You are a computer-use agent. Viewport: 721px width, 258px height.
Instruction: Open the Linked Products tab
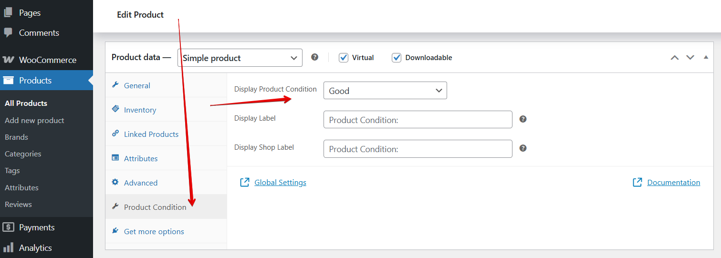pos(151,134)
